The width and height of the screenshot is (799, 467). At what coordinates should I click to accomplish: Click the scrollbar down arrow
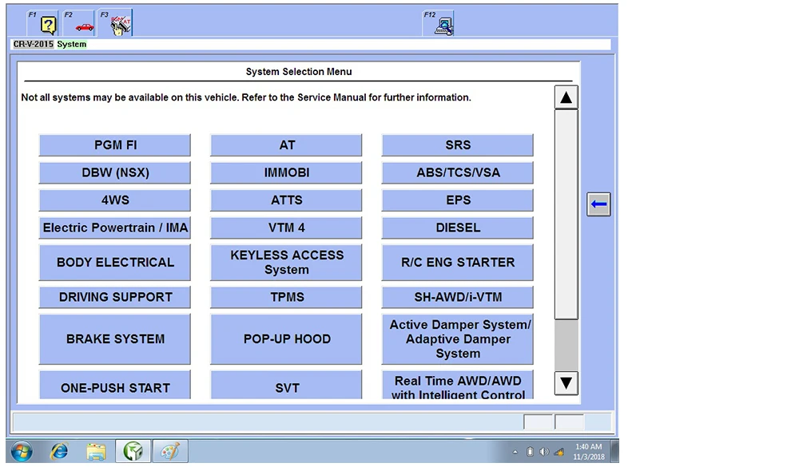(x=566, y=382)
